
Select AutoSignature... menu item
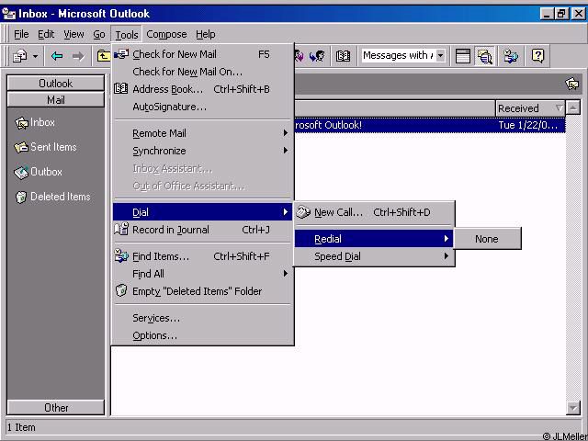click(x=202, y=107)
